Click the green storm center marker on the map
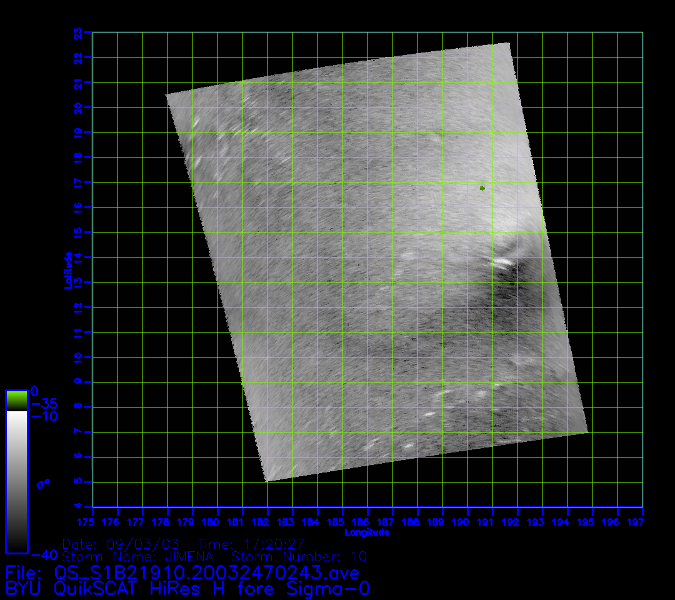The width and height of the screenshot is (675, 600). pyautogui.click(x=482, y=188)
